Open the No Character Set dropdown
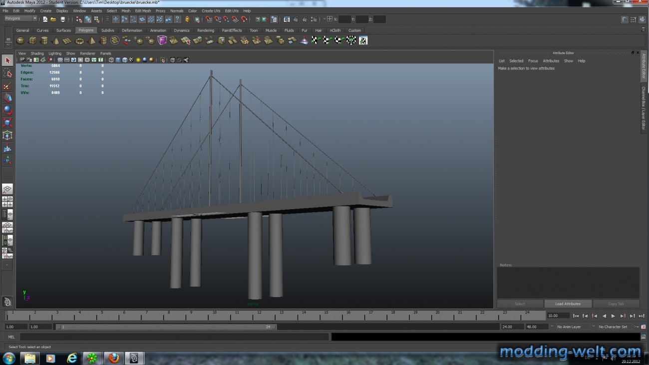 [x=615, y=327]
